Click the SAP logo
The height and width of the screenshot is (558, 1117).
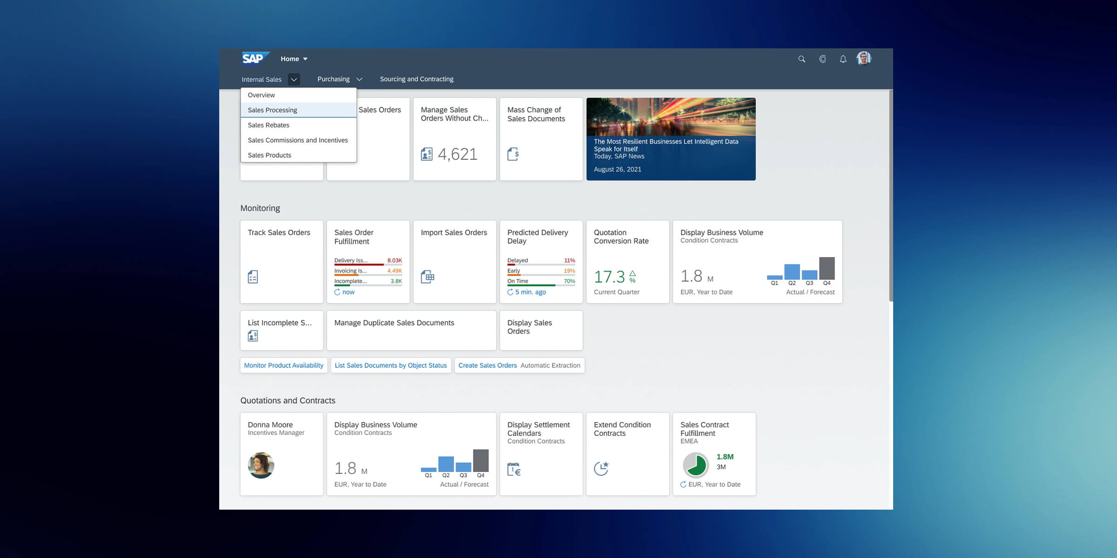tap(254, 58)
